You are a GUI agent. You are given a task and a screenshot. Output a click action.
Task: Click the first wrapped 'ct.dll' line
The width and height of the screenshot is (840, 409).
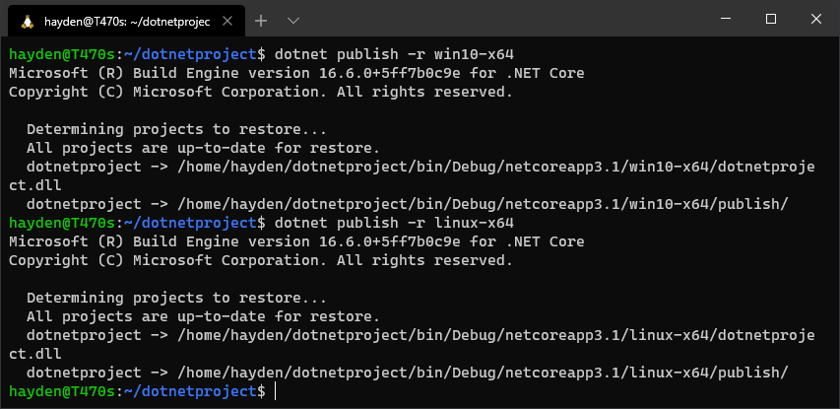pyautogui.click(x=35, y=185)
